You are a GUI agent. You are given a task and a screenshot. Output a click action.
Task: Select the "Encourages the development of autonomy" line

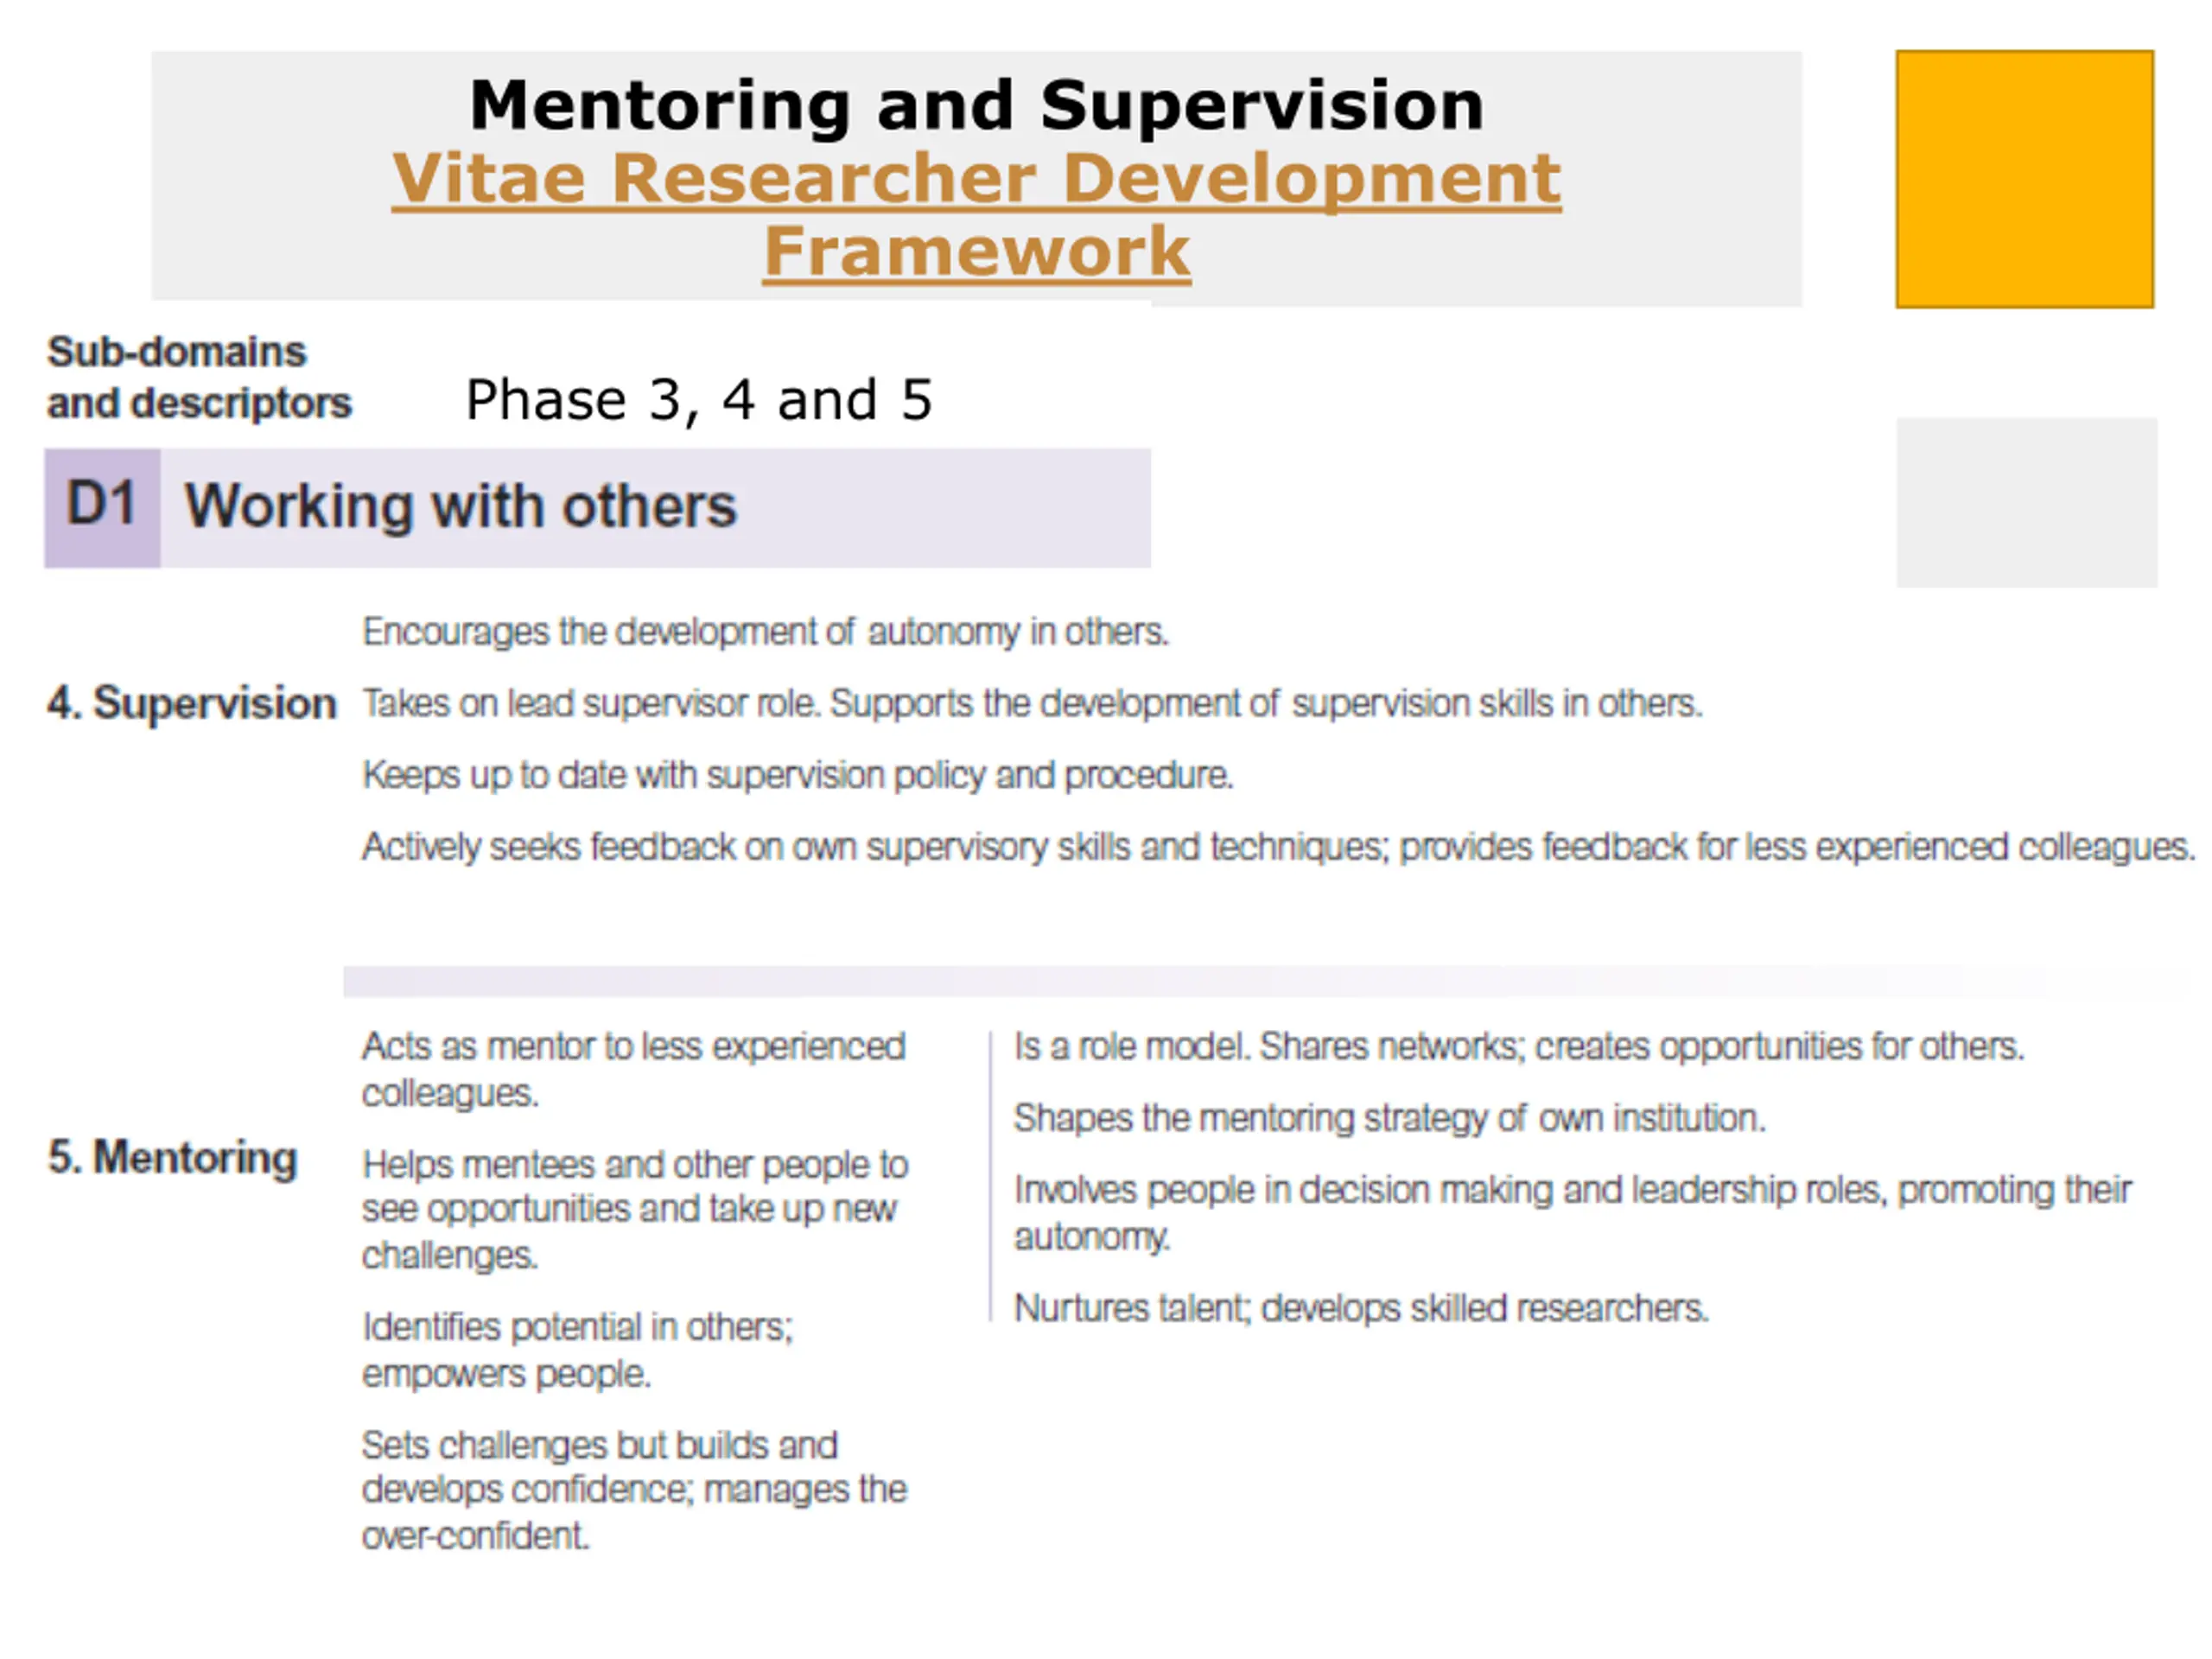pos(765,632)
